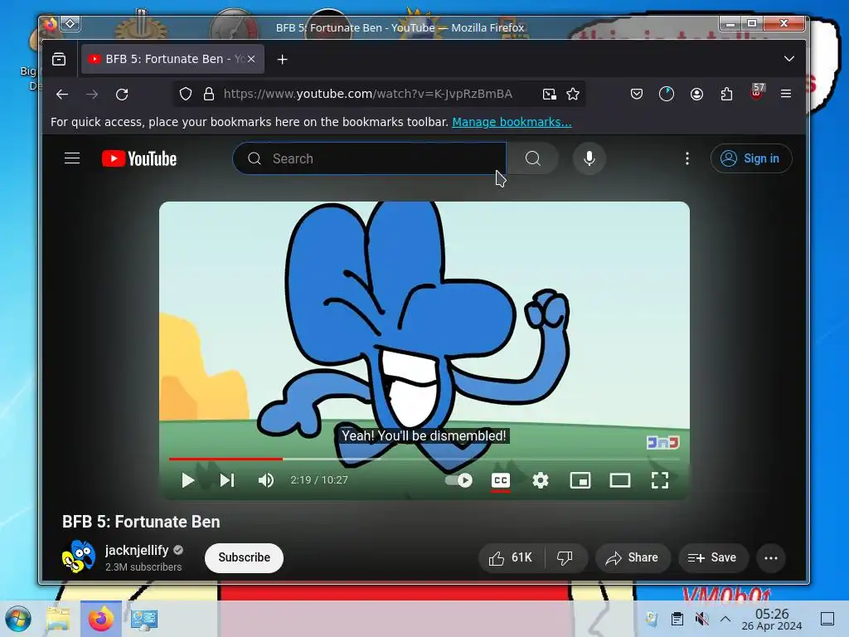849x637 pixels.
Task: Seek along the red video progress bar
Action: point(424,459)
